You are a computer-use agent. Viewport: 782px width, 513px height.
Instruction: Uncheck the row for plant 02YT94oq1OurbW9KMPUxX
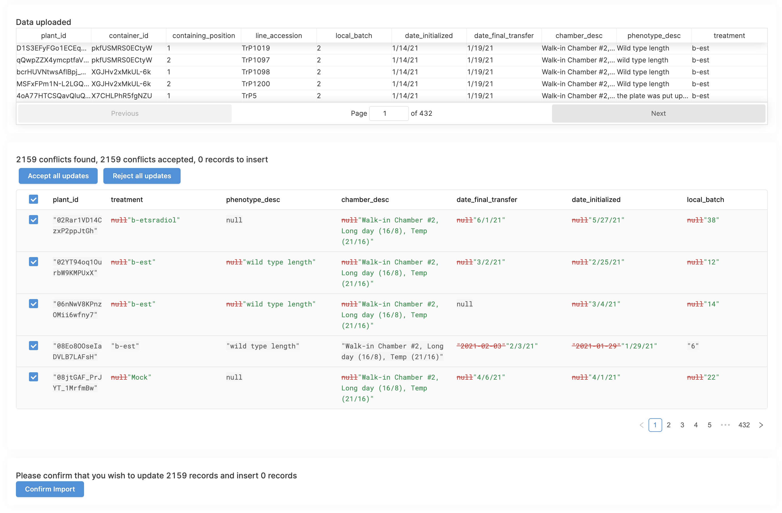[x=34, y=262]
